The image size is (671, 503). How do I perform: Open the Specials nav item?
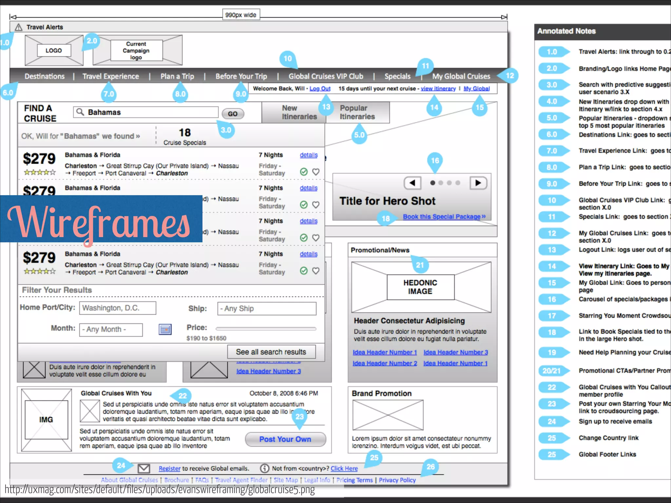point(397,76)
